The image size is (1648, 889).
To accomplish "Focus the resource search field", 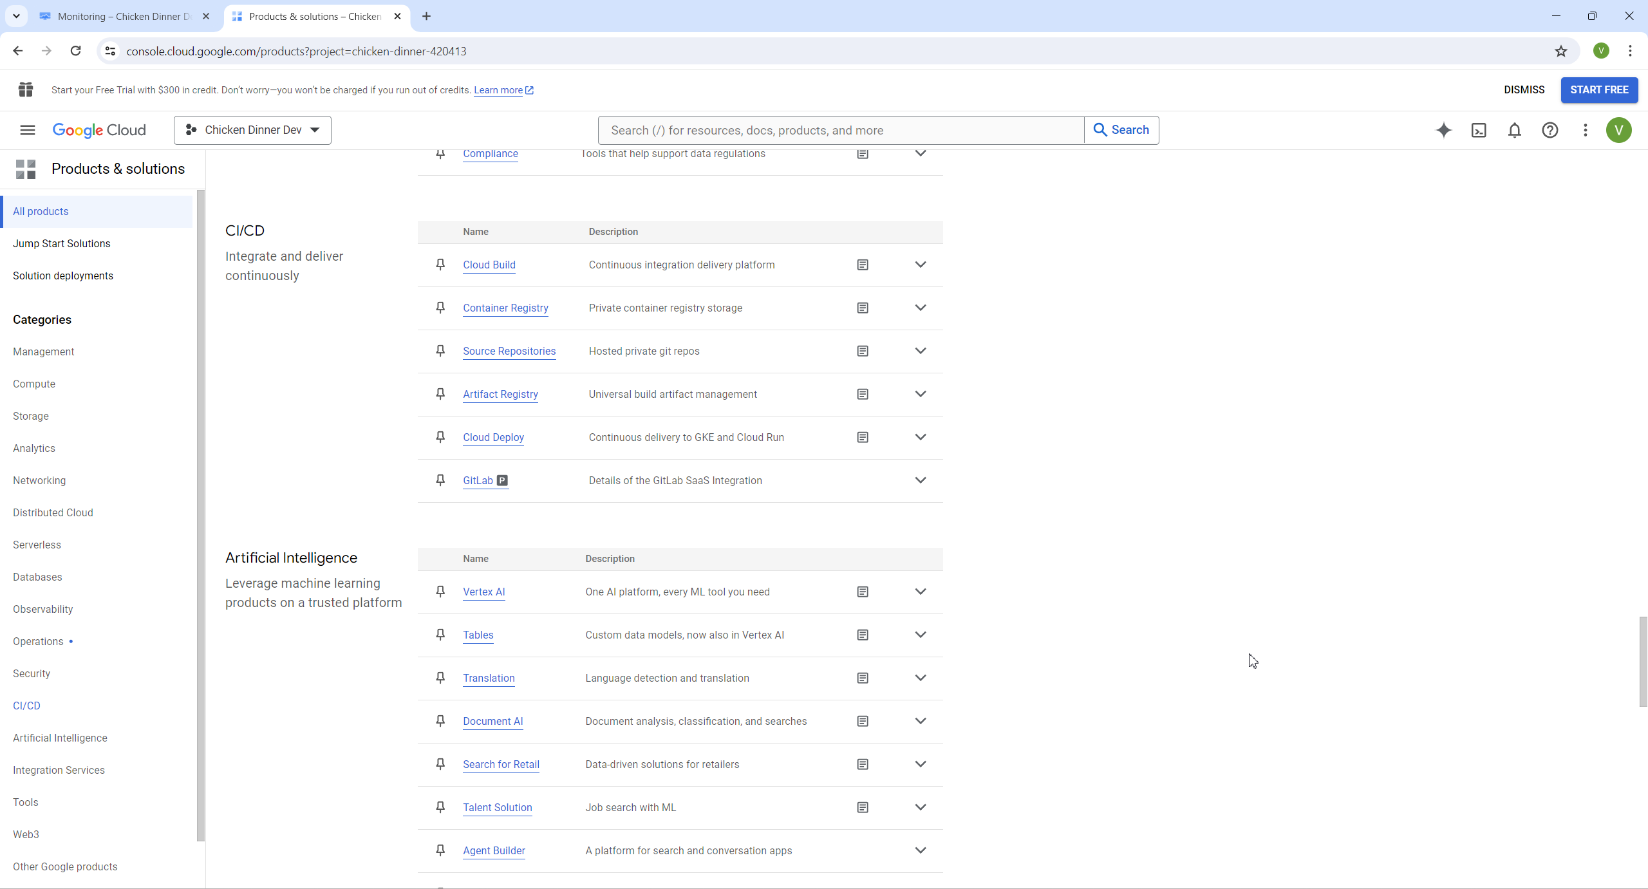I will click(840, 130).
